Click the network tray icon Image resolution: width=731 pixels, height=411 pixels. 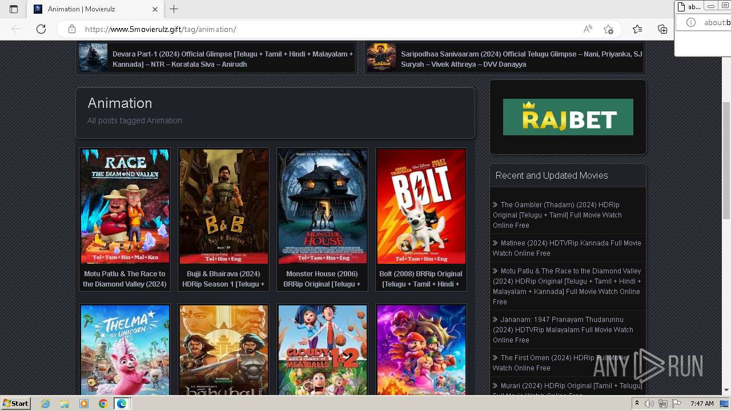(663, 404)
